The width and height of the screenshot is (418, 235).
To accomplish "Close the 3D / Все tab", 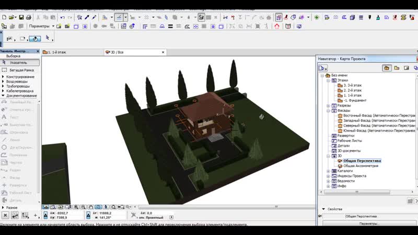I will coord(163,52).
